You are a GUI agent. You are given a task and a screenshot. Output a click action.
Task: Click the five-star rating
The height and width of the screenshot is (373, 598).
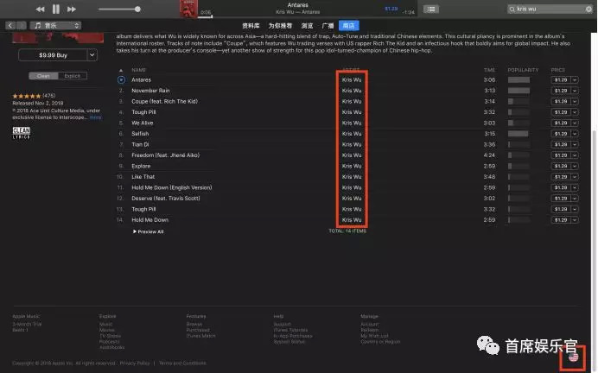pos(27,96)
